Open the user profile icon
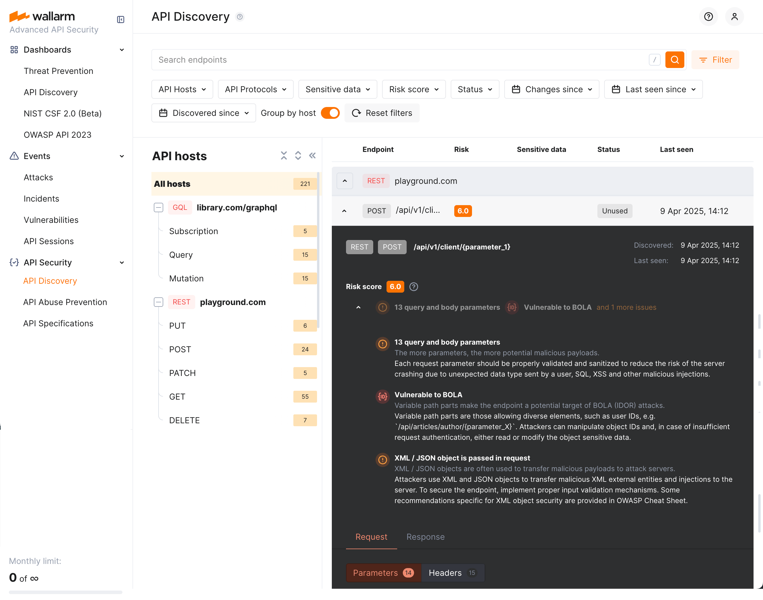 [x=735, y=17]
